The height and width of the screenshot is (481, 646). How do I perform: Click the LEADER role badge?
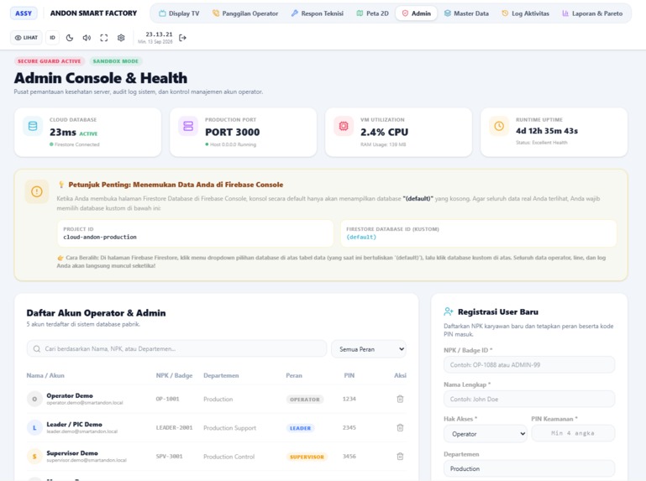[301, 428]
